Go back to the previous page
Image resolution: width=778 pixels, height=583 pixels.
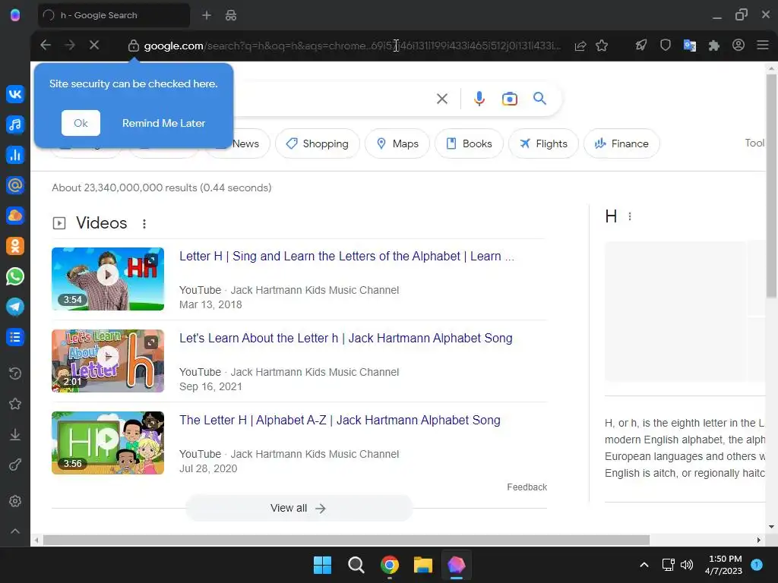pos(46,45)
